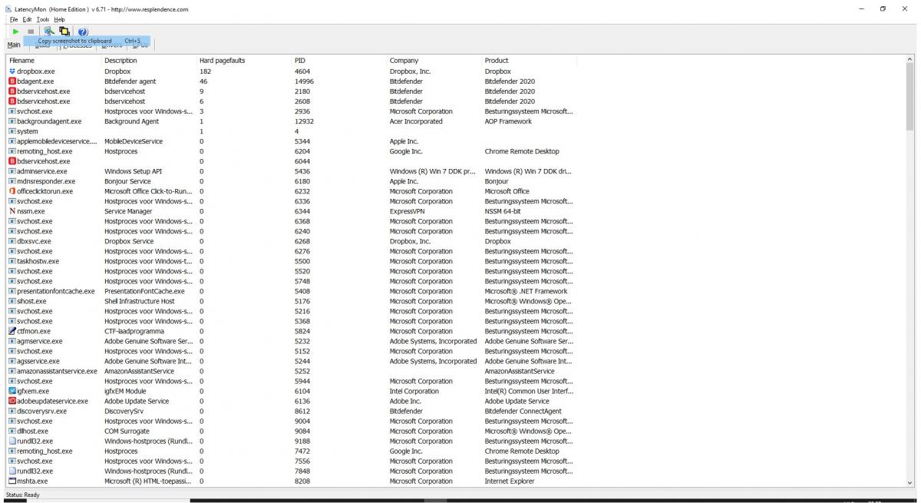Click the process list scrollbar down arrow
The image size is (921, 503).
(x=910, y=482)
